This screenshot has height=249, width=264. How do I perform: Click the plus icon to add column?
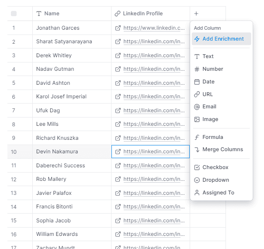[x=196, y=14]
